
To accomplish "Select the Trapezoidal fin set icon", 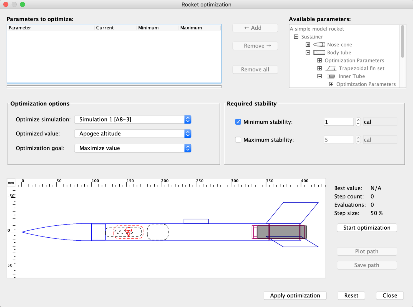I will tap(331, 68).
